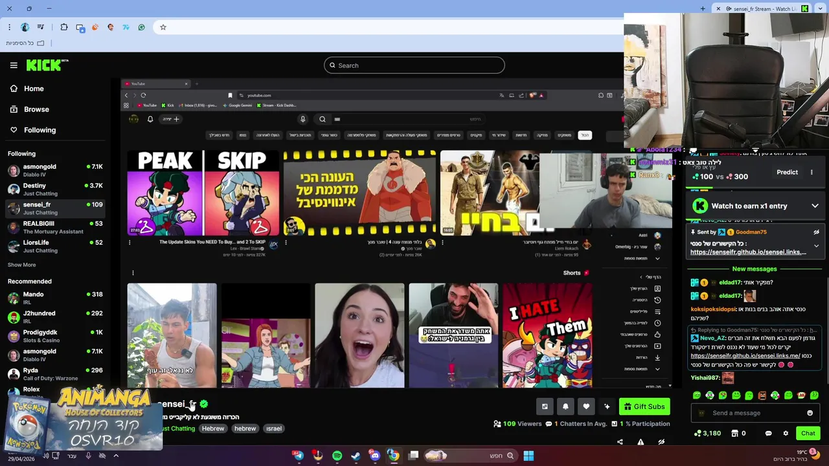Image resolution: width=829 pixels, height=466 pixels.
Task: Open the bookmarks folder כל הסימניות
Action: click(x=24, y=43)
